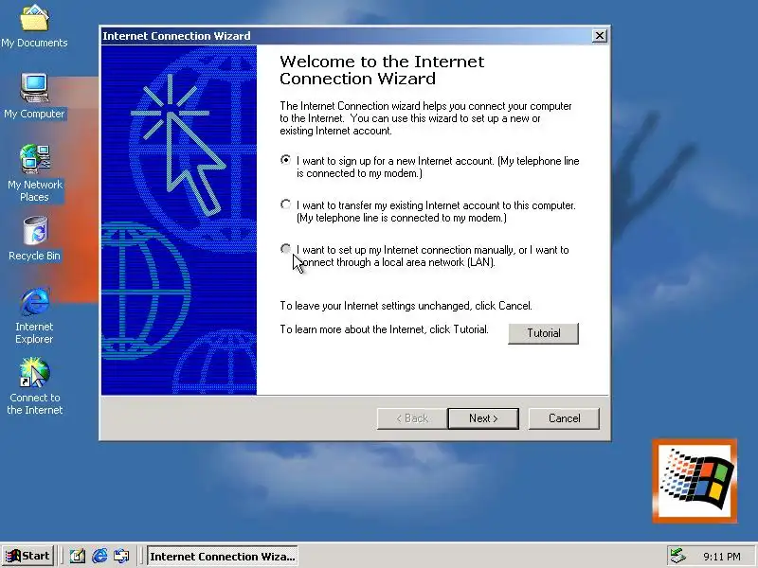Open the Start menu
Image resolution: width=758 pixels, height=568 pixels.
pyautogui.click(x=28, y=556)
